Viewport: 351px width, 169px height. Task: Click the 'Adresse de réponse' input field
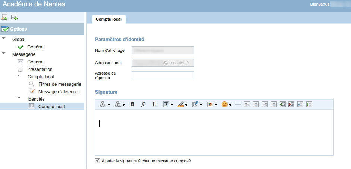pos(163,75)
